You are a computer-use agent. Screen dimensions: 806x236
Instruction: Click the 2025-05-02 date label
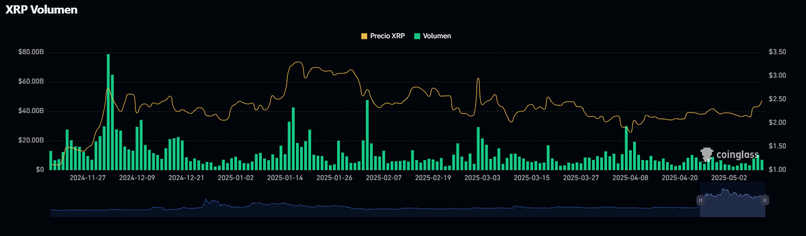[x=730, y=177]
